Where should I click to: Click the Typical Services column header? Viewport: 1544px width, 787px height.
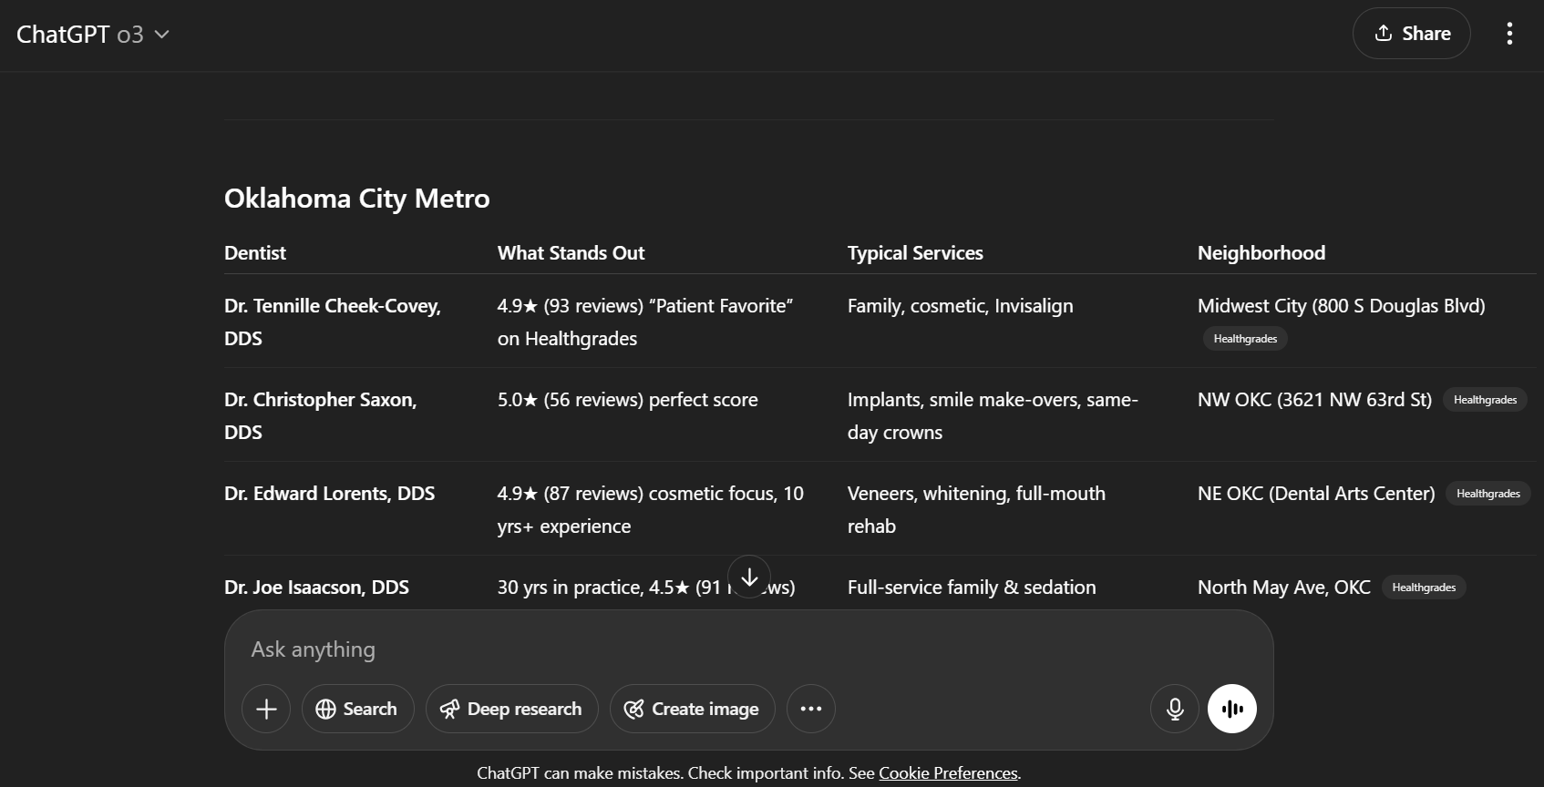click(915, 253)
